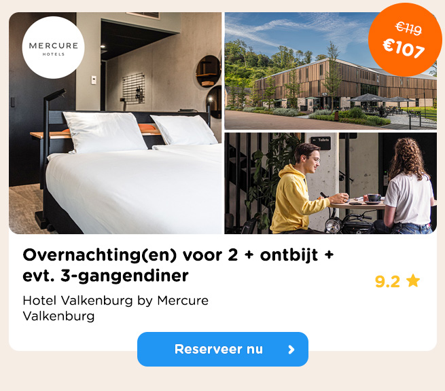Open the hotel exterior building photo
445x391 pixels.
(331, 71)
